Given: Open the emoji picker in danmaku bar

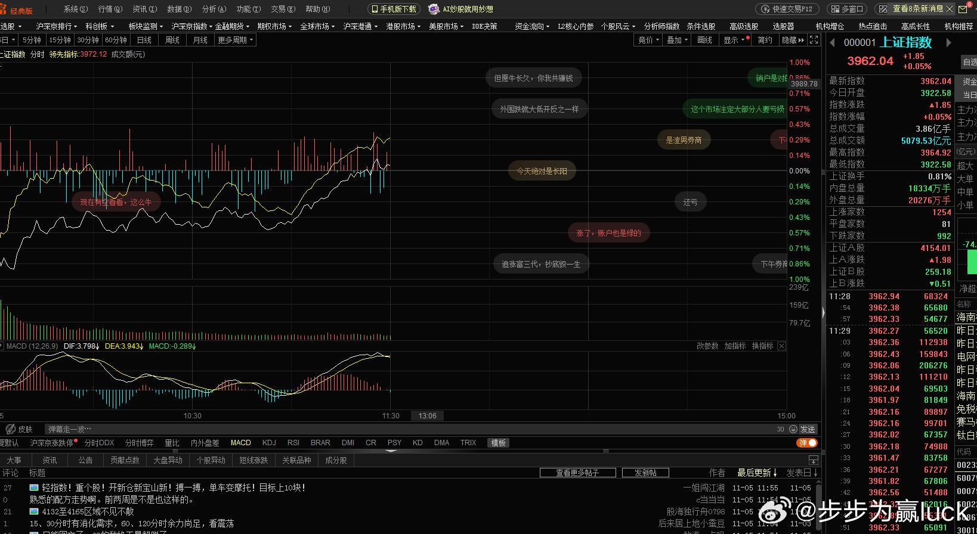Looking at the screenshot, I should [793, 429].
